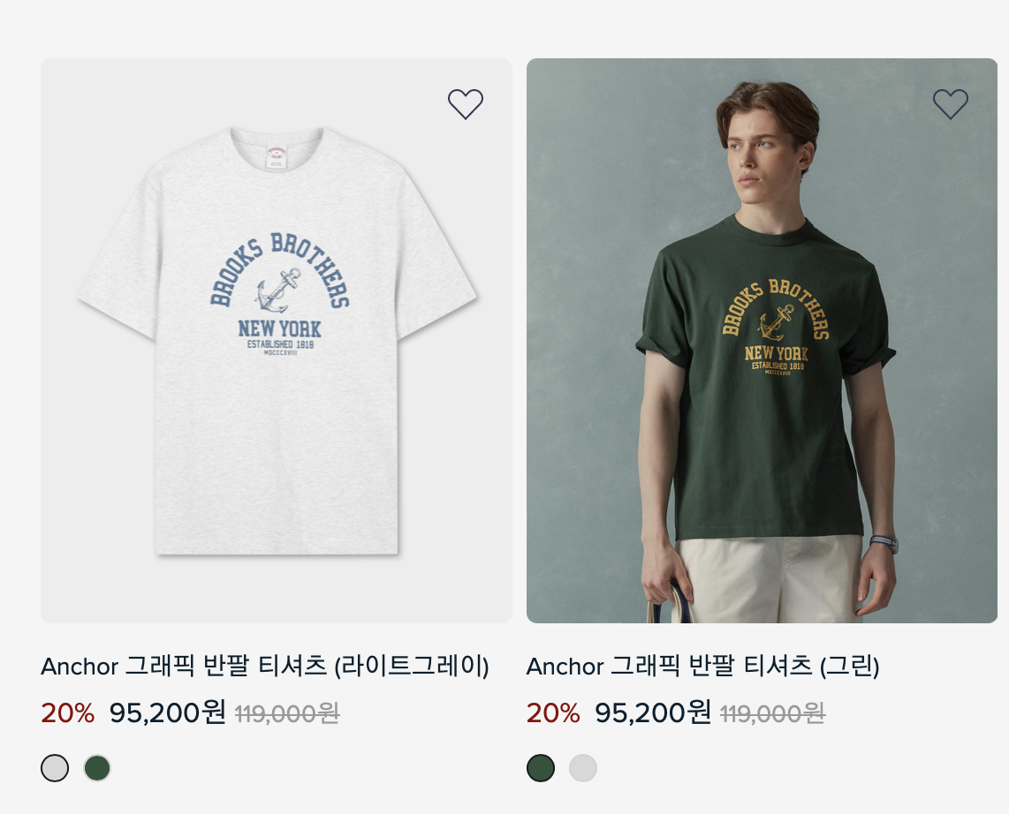This screenshot has width=1009, height=814.
Task: Open the green t-shirt model photo
Action: coord(762,341)
